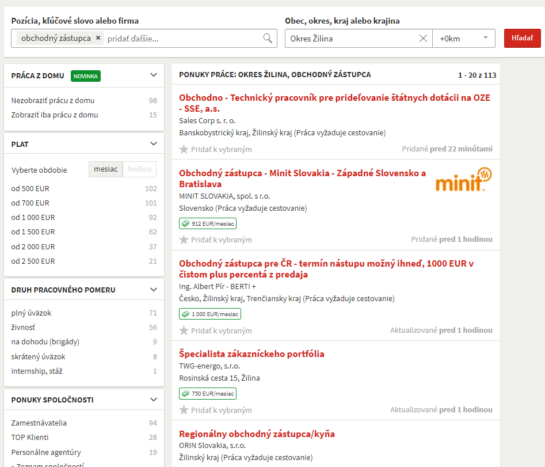This screenshot has height=467, width=545.
Task: Click the minit company logo
Action: click(x=463, y=180)
